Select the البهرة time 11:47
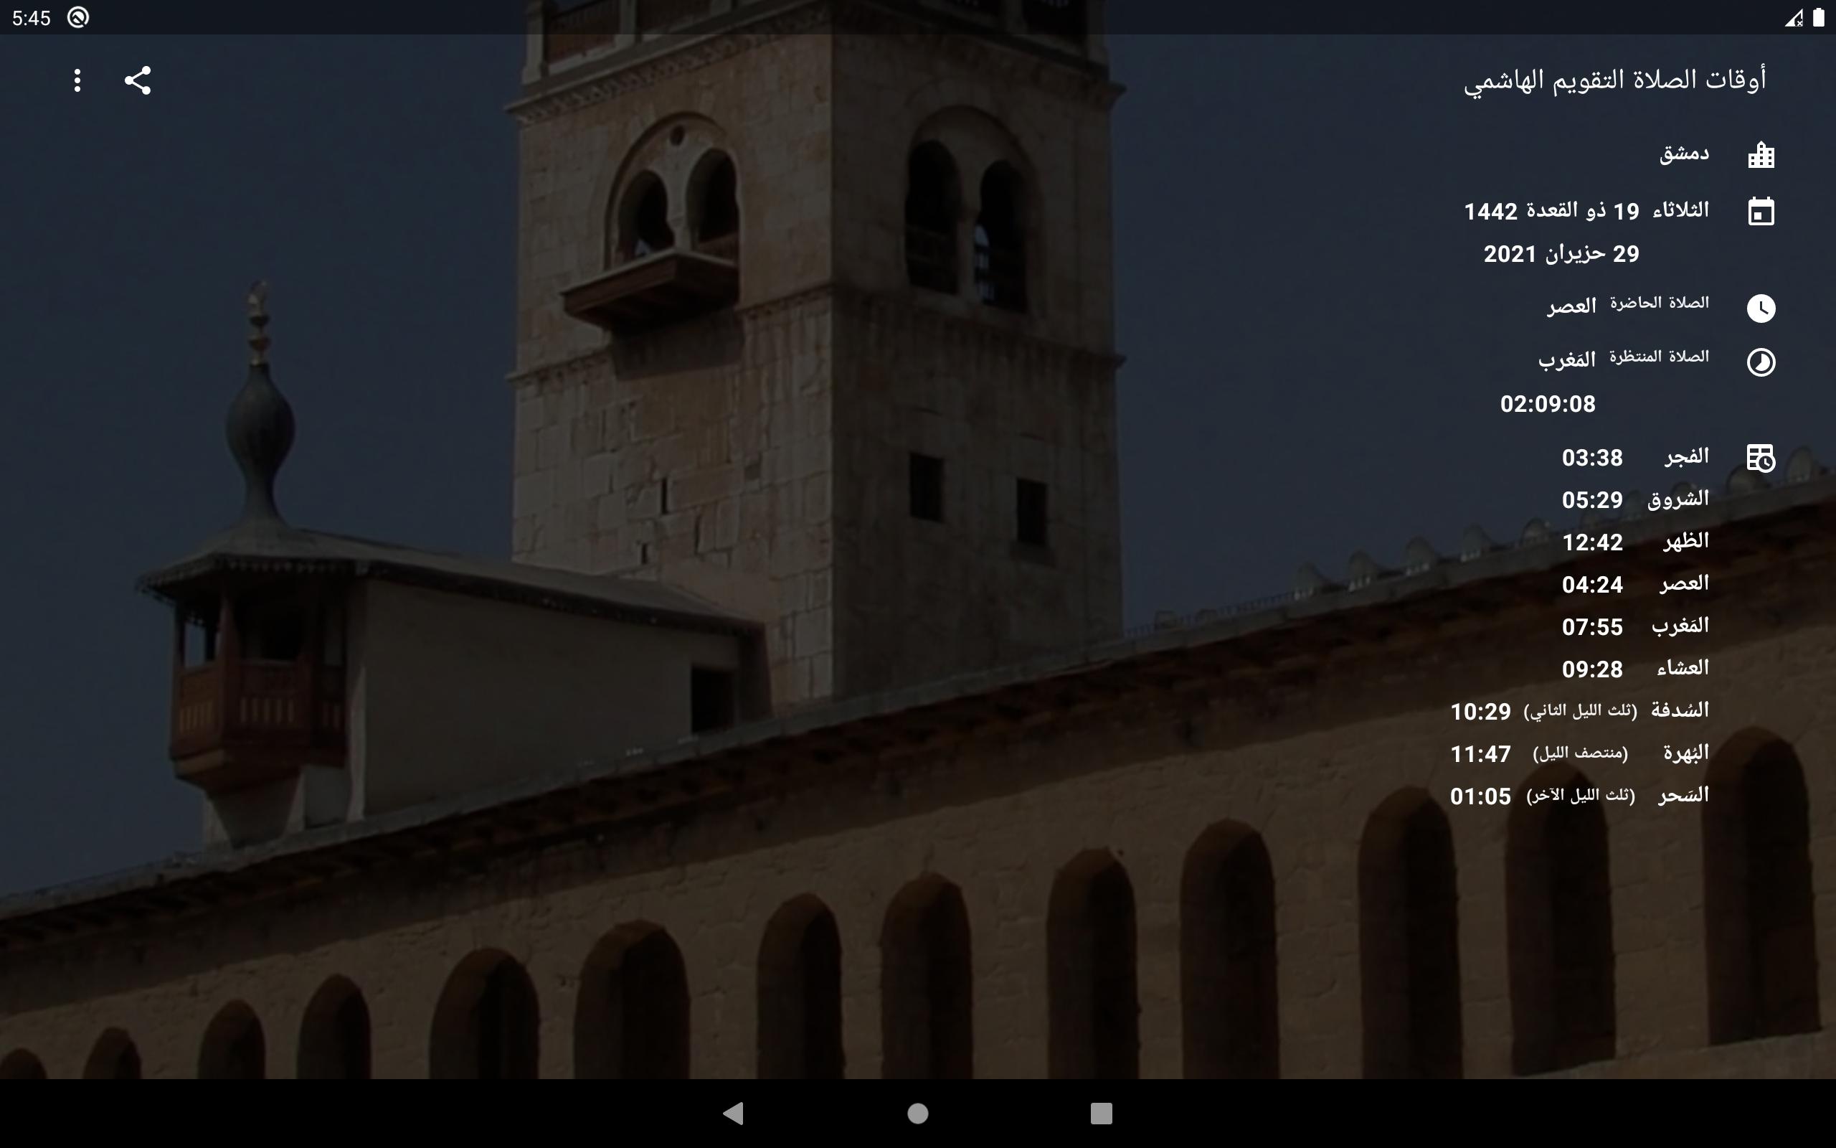Screen dimensions: 1836x1148 point(1480,754)
